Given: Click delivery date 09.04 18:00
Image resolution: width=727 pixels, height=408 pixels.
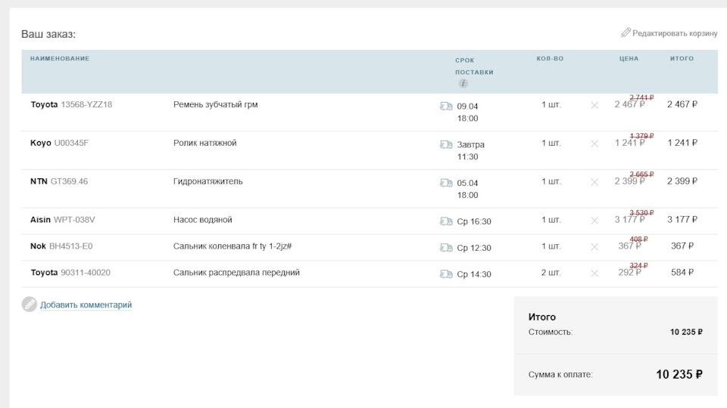Looking at the screenshot, I should tap(467, 113).
